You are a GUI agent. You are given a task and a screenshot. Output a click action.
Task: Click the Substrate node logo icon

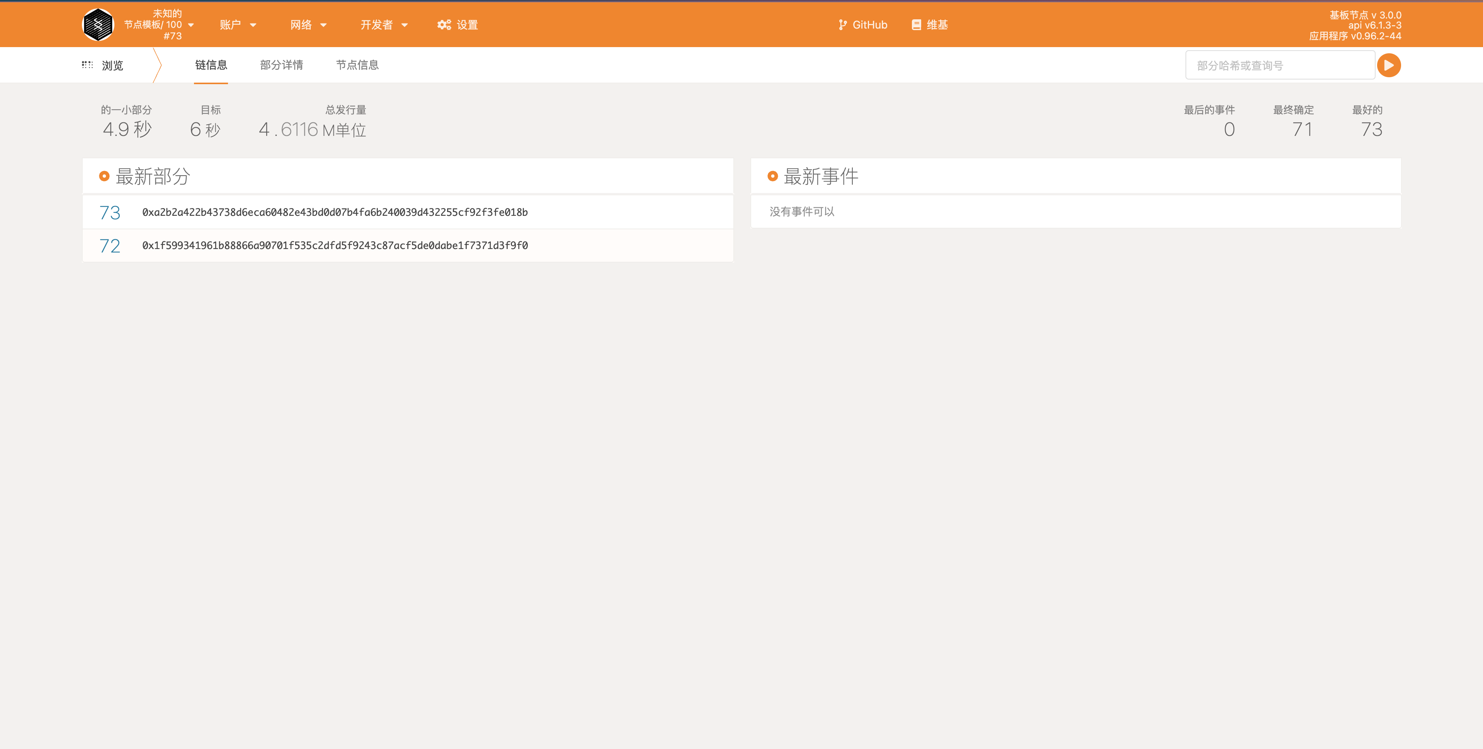click(x=98, y=25)
